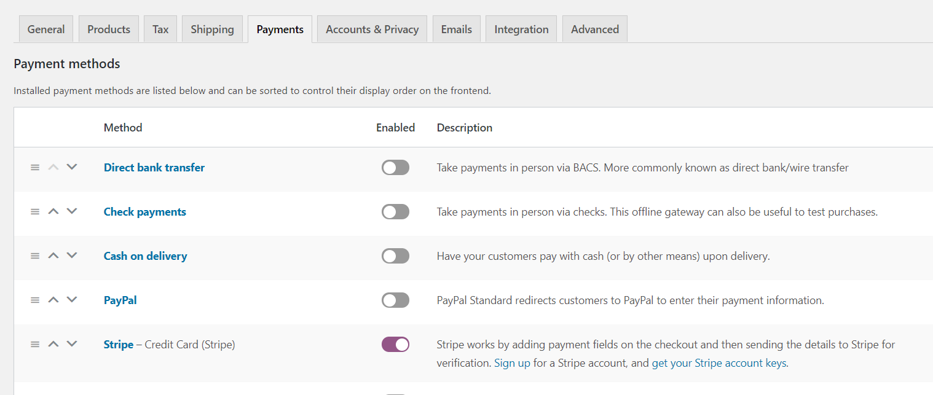The width and height of the screenshot is (933, 395).
Task: Switch to the Advanced settings tab
Action: (x=594, y=29)
